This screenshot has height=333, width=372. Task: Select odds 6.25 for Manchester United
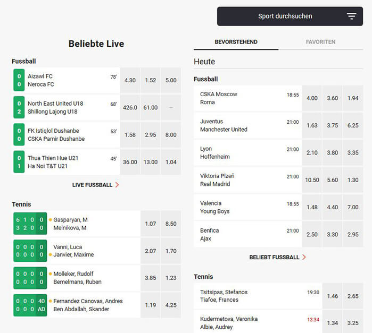click(x=353, y=125)
